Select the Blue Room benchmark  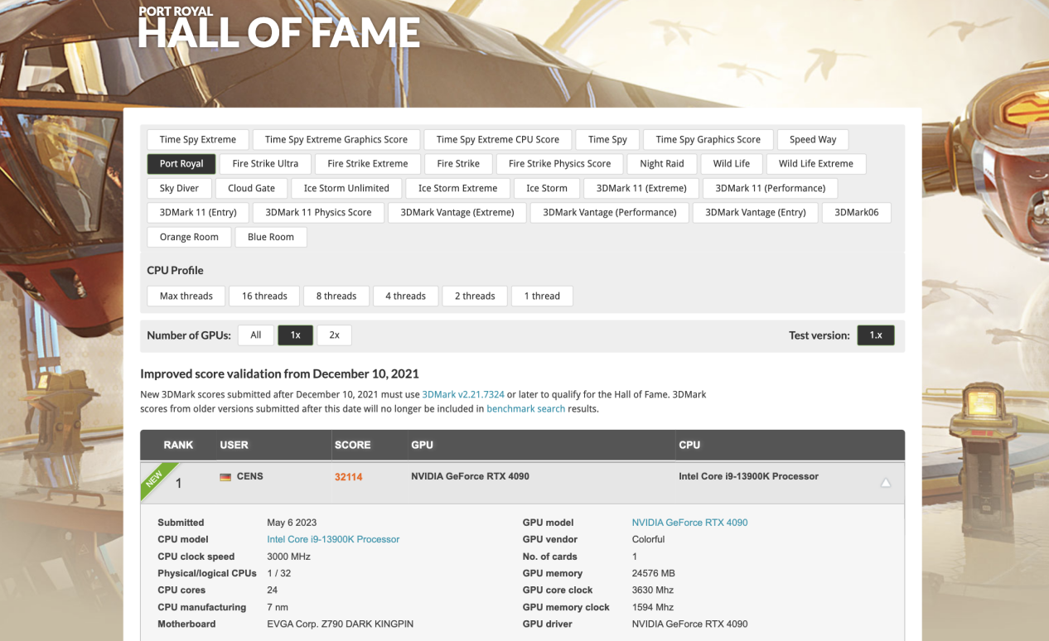click(270, 237)
